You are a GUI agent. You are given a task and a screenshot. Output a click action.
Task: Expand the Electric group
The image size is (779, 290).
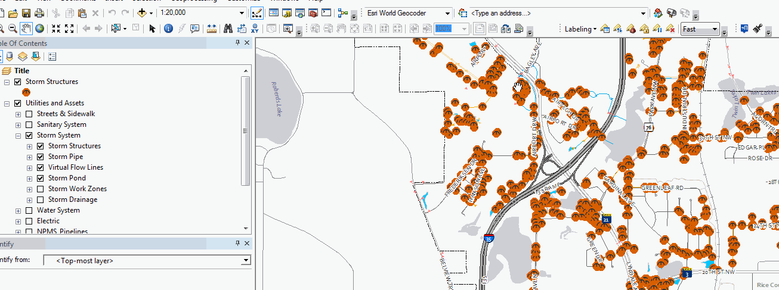(18, 221)
